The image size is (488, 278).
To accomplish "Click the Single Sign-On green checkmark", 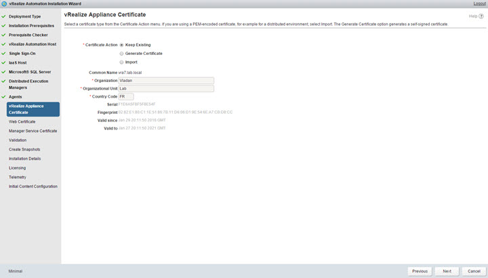I will pyautogui.click(x=3, y=54).
